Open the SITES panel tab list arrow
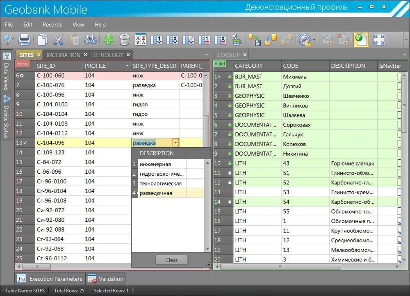This screenshot has height=296, width=410. coord(207,55)
